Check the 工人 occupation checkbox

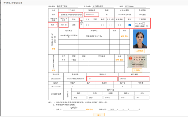pyautogui.click(x=88, y=25)
